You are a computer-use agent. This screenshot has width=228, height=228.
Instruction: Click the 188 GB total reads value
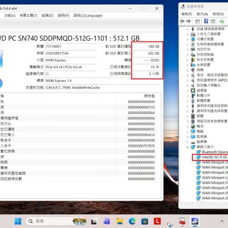tap(154, 47)
